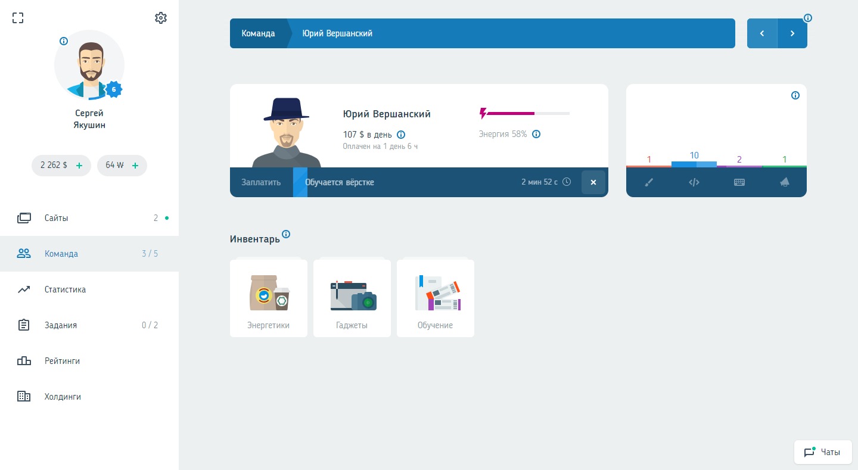Toggle fullscreen mode icon
Viewport: 858px width, 470px height.
18,18
